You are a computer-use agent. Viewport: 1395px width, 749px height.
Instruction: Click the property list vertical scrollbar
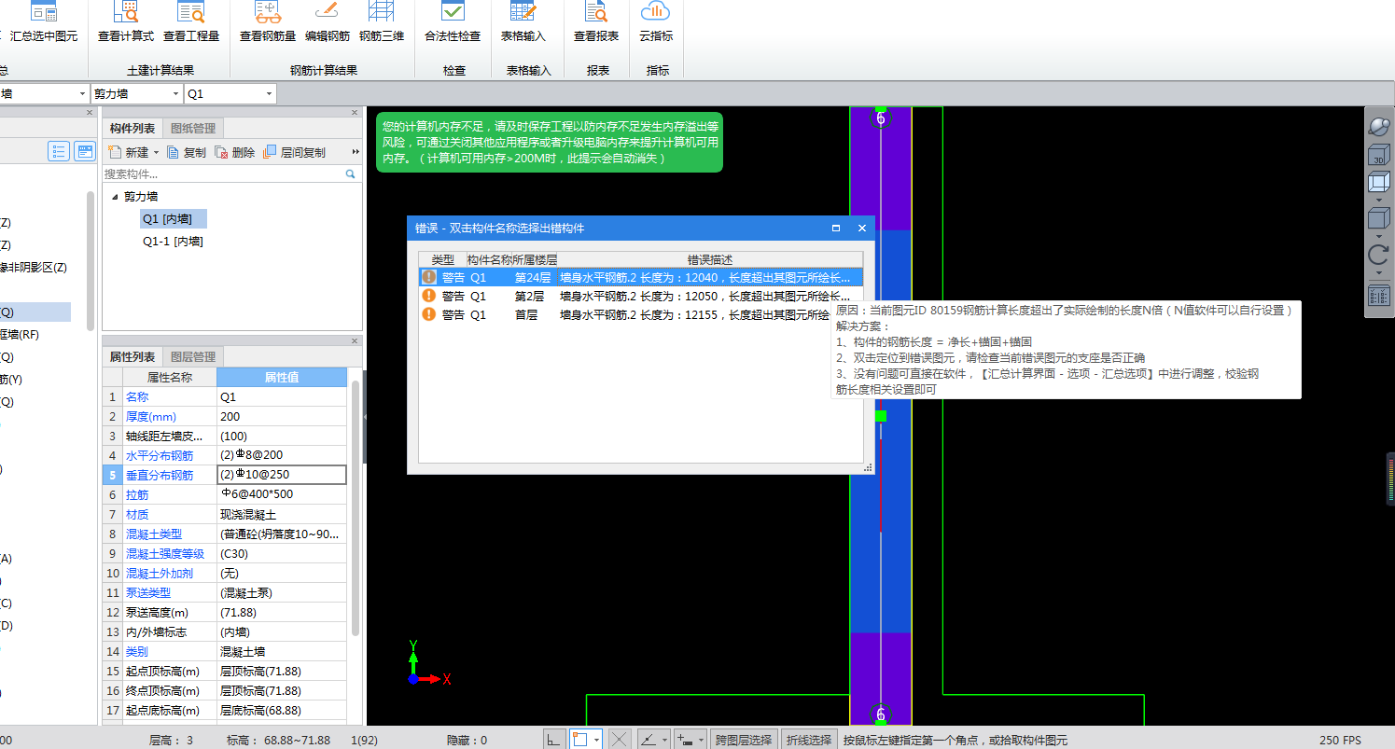point(356,508)
